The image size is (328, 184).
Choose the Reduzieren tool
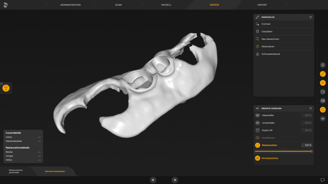[x=268, y=46]
